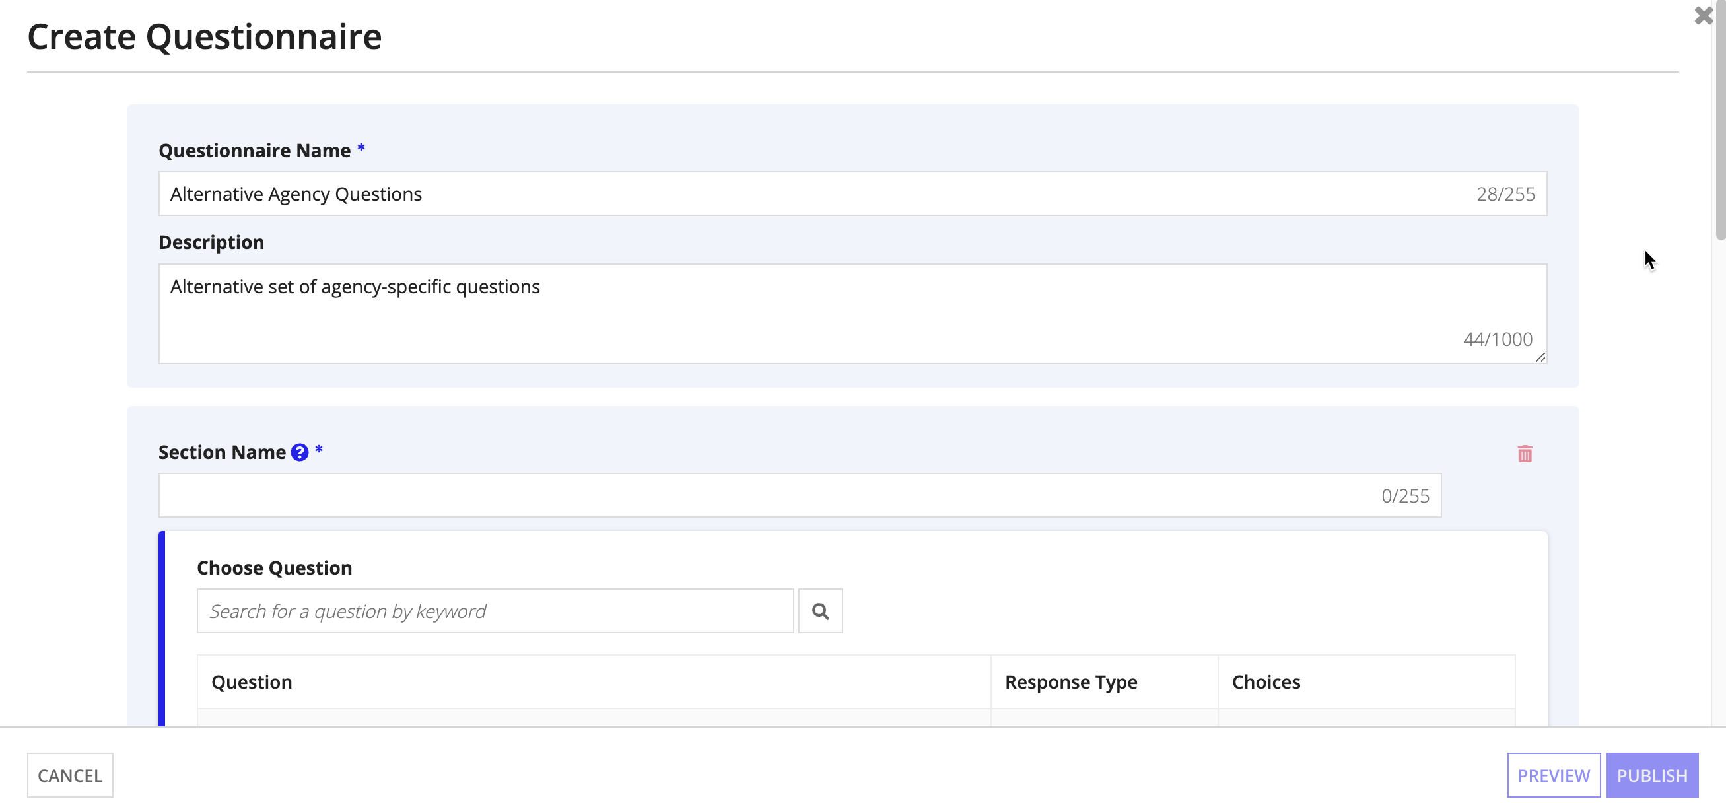Click the Section Name input field

[x=799, y=496]
